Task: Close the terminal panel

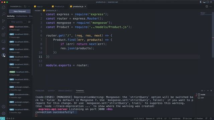Action: pyautogui.click(x=211, y=91)
